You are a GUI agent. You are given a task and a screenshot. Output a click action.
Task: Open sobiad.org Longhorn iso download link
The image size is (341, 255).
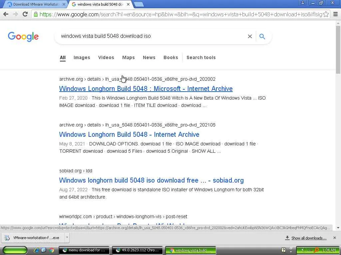[152, 180]
